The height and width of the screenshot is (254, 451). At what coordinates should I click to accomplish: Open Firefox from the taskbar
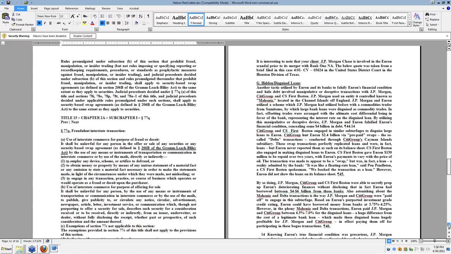pos(43,249)
